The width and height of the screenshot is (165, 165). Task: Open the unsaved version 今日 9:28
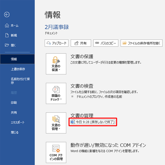pyautogui.click(x=93, y=122)
